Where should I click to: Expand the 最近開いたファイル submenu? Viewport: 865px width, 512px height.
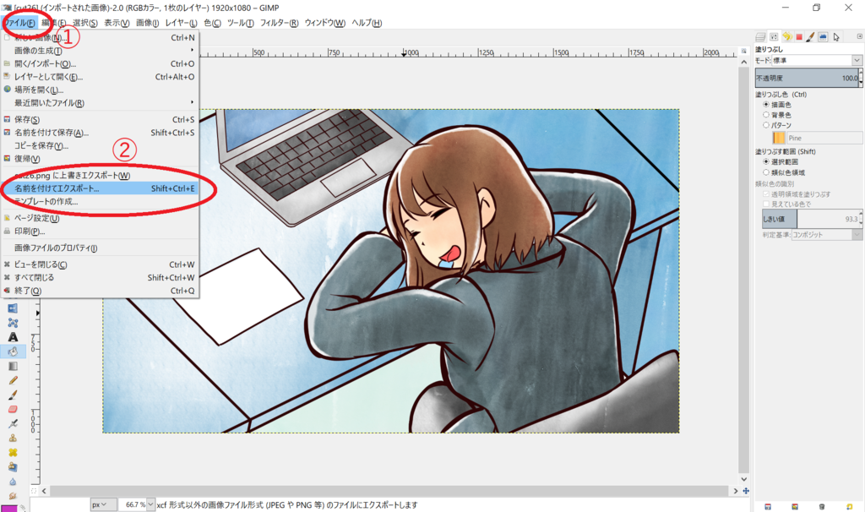101,103
